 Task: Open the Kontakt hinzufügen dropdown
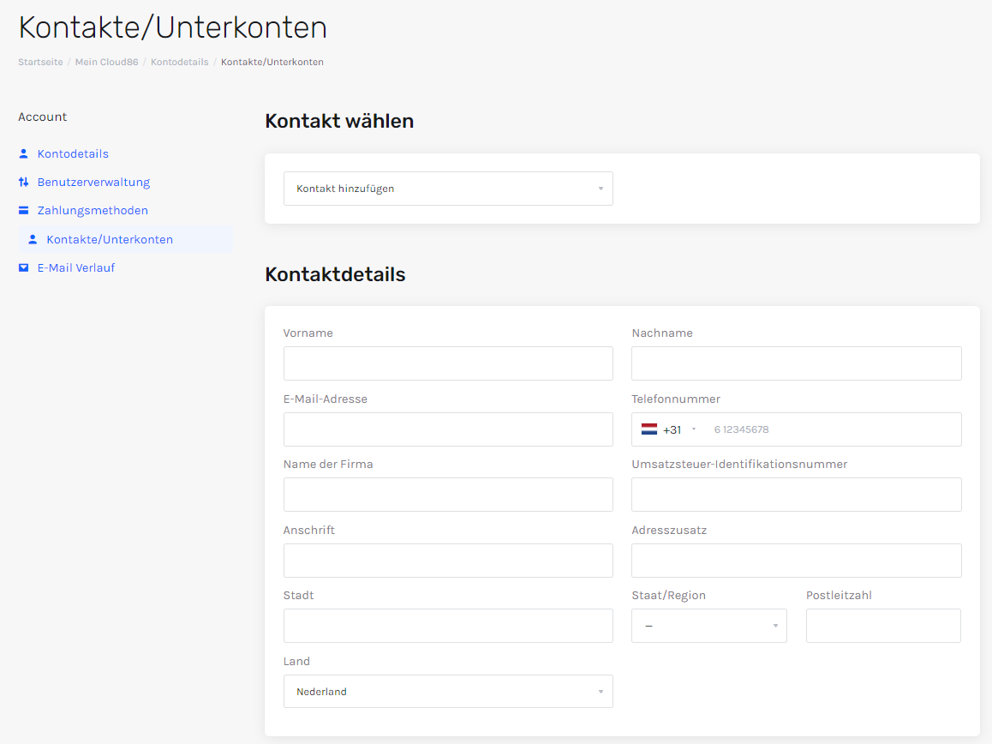[x=448, y=189]
